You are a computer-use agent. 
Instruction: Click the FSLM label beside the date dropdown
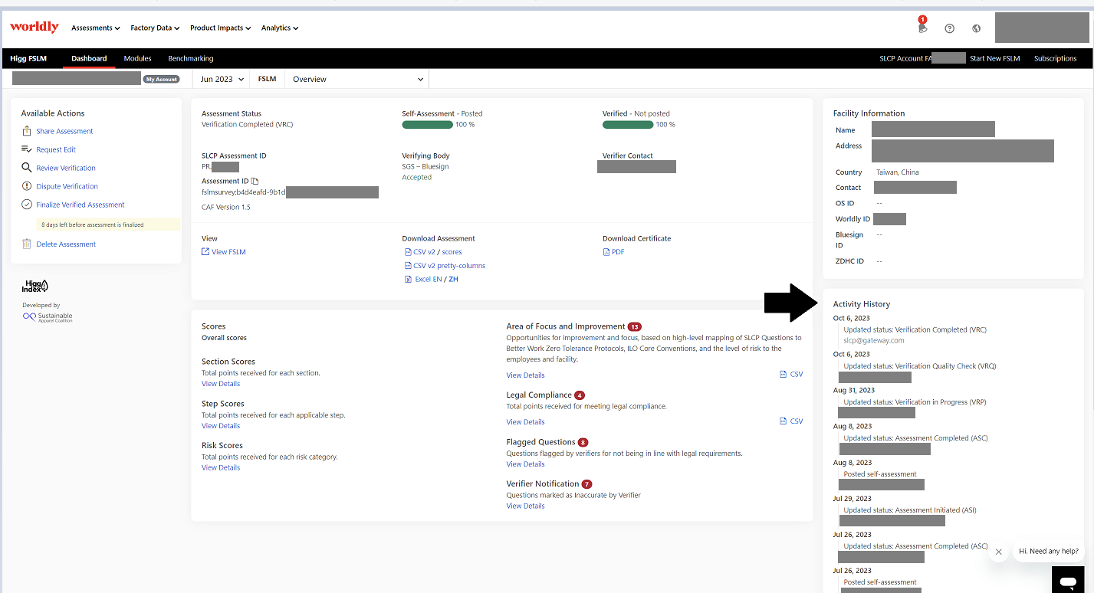[267, 79]
